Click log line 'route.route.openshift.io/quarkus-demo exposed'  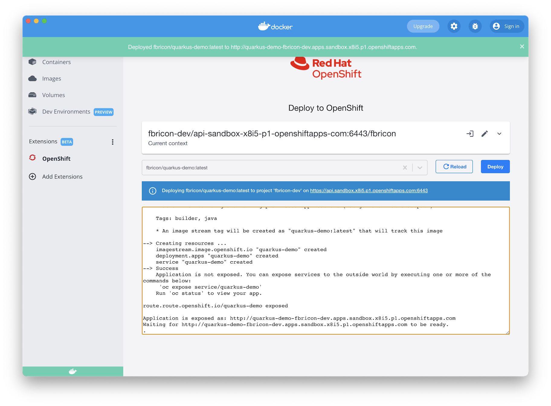(x=215, y=306)
